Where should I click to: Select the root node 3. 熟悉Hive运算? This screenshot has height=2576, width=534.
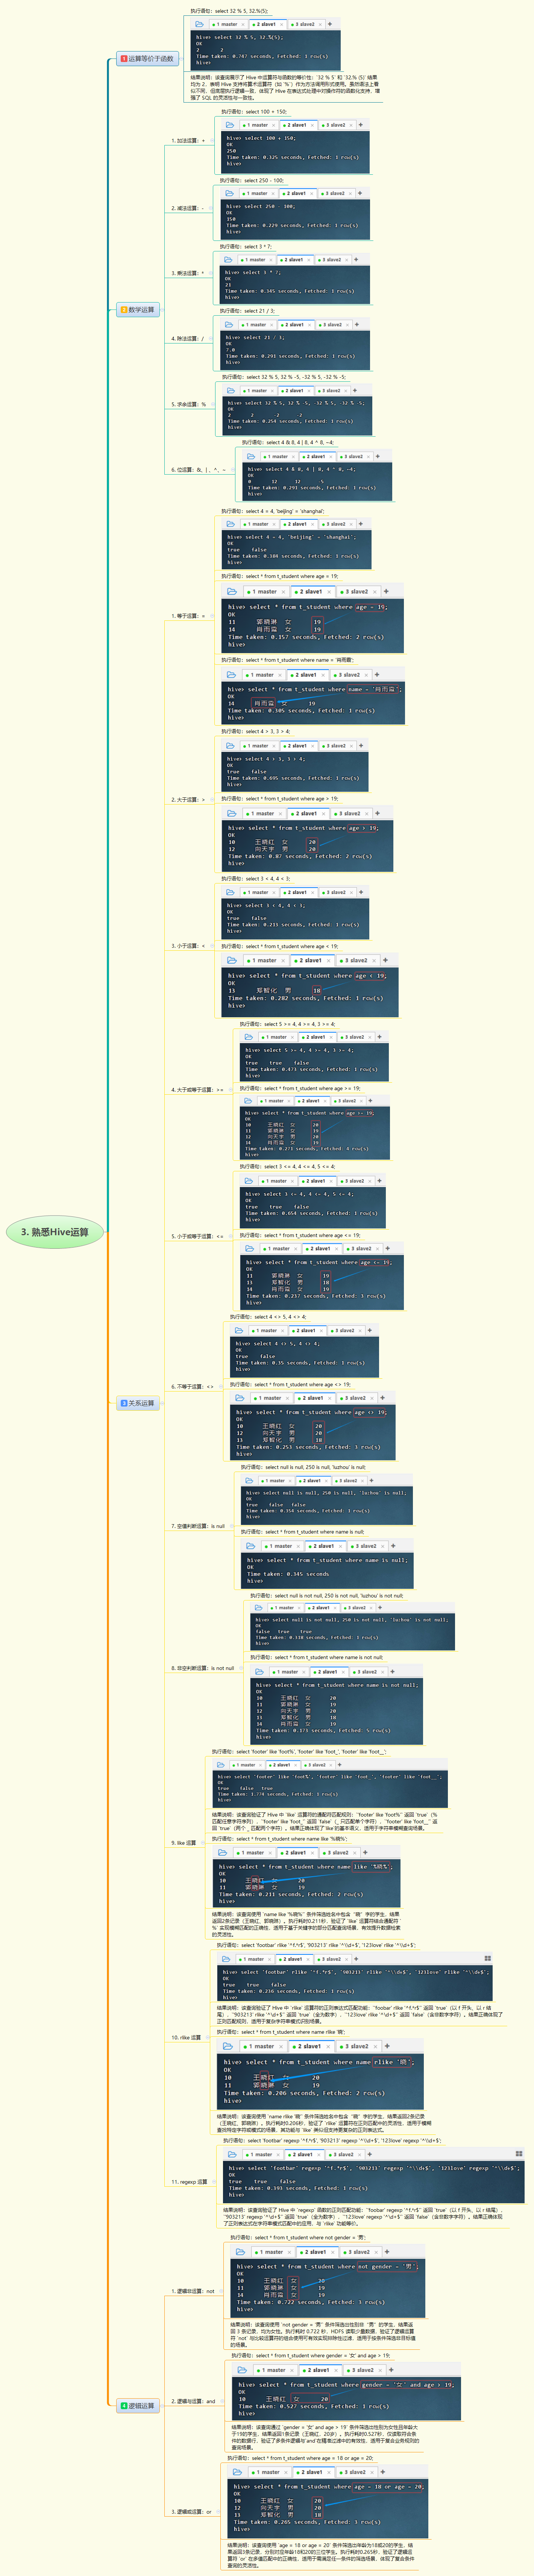(x=55, y=1232)
